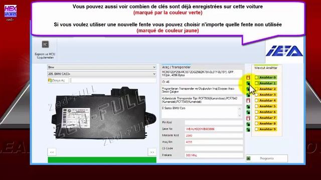Click the down arrow in the notes box
The height and width of the screenshot is (180, 321).
(240, 115)
